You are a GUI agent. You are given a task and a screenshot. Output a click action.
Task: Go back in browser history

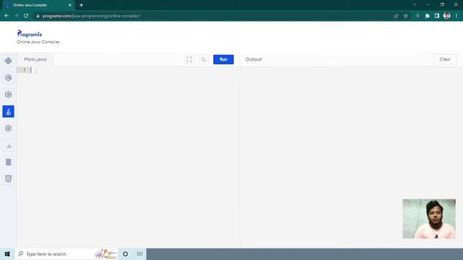click(x=7, y=16)
